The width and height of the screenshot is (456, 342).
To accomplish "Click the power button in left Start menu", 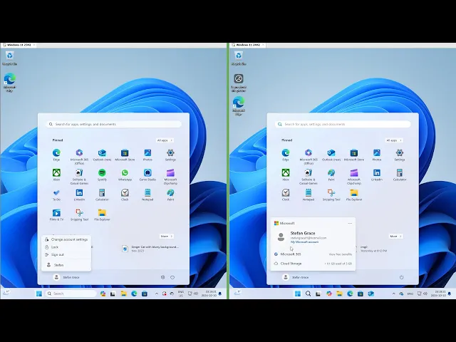I will coord(172,277).
